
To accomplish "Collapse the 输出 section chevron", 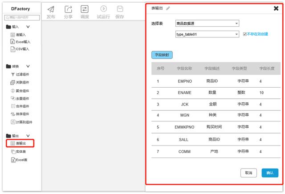I will [28, 136].
